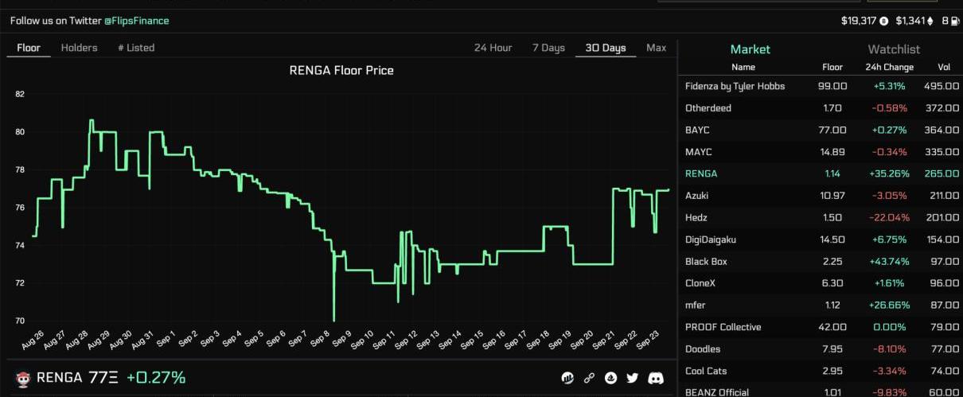Click the RENGA Floor Price chart title
This screenshot has height=397, width=963.
(341, 70)
